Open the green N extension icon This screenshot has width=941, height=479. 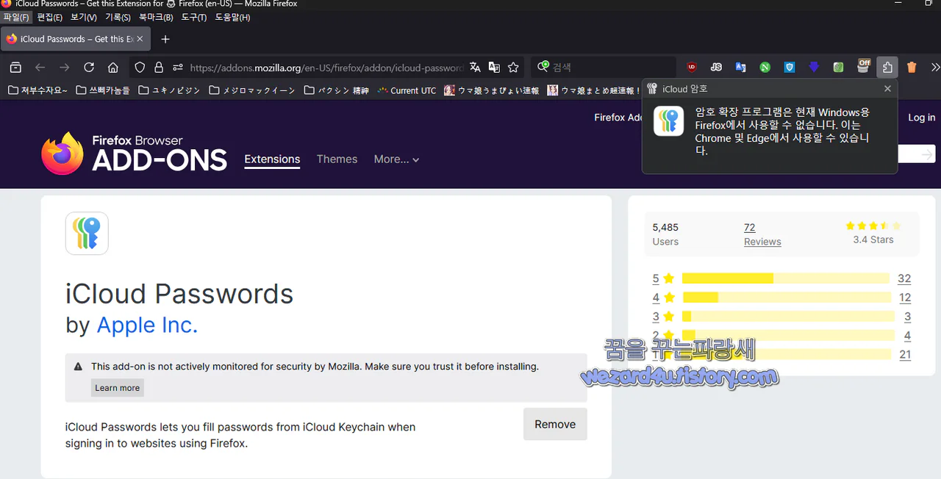[765, 68]
